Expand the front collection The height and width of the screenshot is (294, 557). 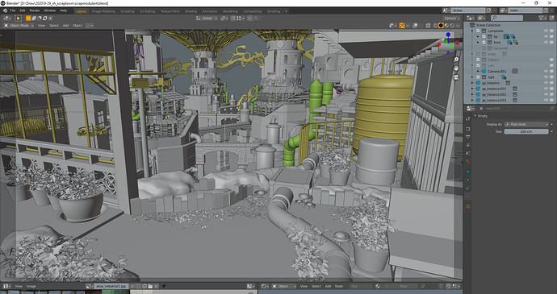[478, 42]
